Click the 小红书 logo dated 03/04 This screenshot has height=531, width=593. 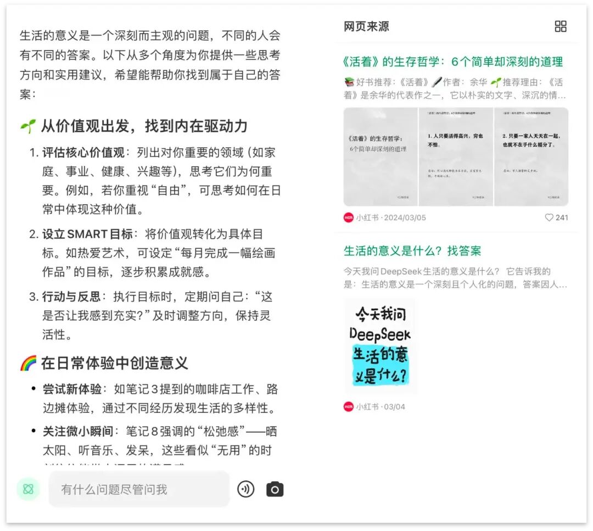(x=348, y=406)
